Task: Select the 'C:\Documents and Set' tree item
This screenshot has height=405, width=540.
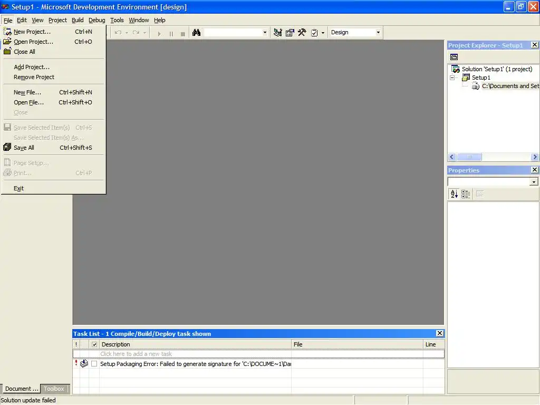Action: (510, 86)
